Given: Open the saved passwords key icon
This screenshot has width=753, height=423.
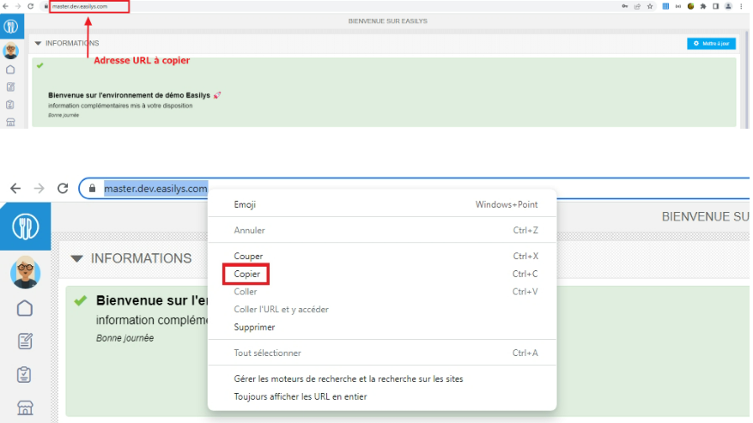Looking at the screenshot, I should click(x=625, y=6).
